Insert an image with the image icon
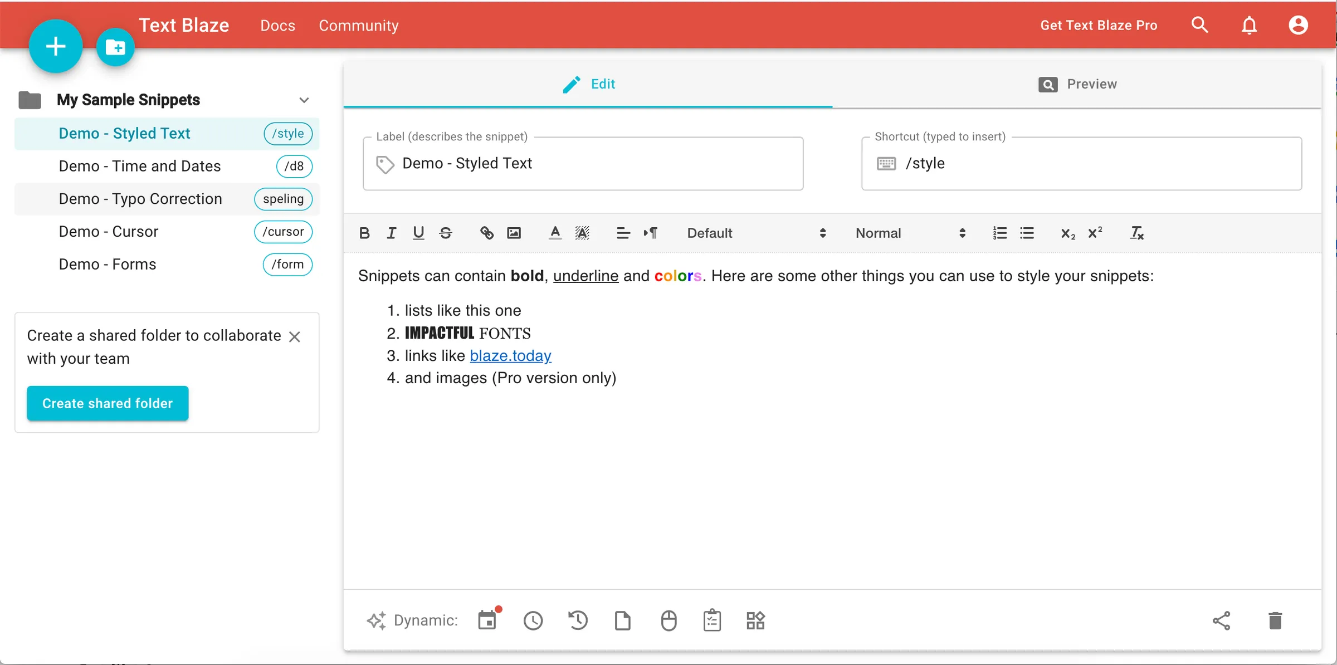Viewport: 1337px width, 665px height. coord(514,233)
